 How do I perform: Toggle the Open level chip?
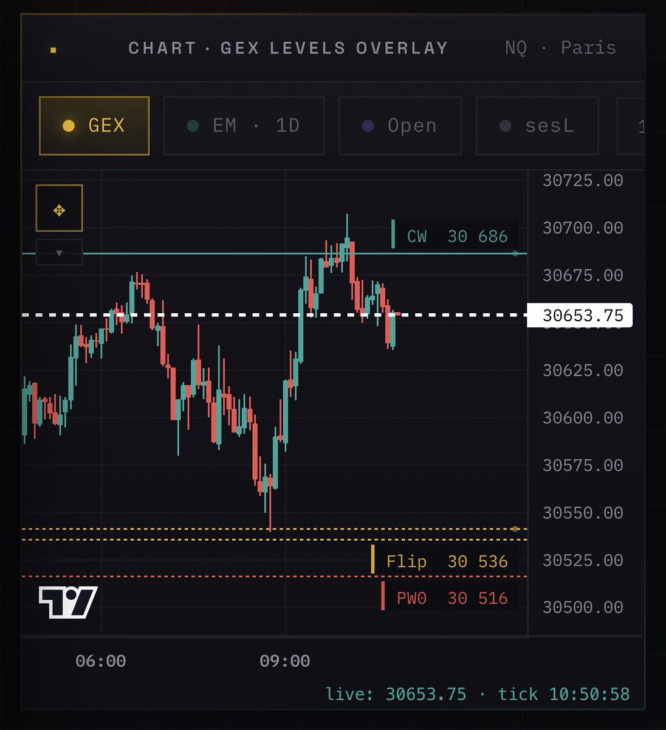(x=400, y=126)
